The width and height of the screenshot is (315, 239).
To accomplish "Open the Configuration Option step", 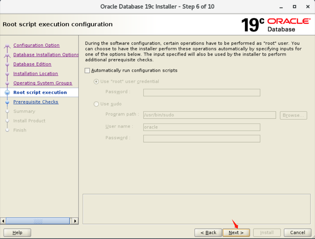I will point(36,45).
